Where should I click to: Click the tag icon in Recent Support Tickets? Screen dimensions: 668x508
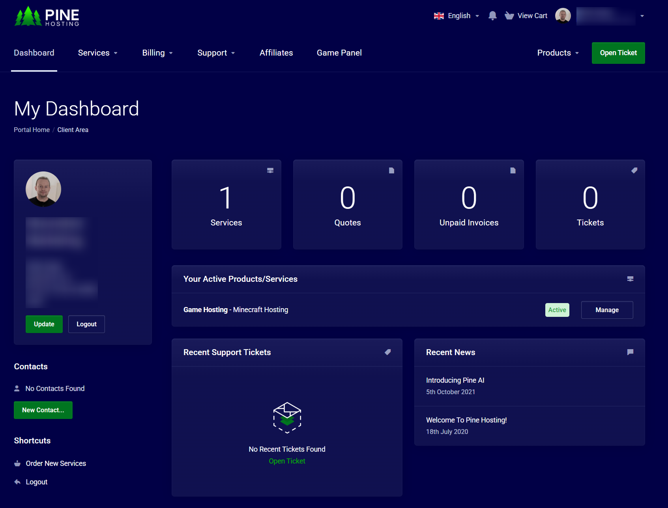388,352
